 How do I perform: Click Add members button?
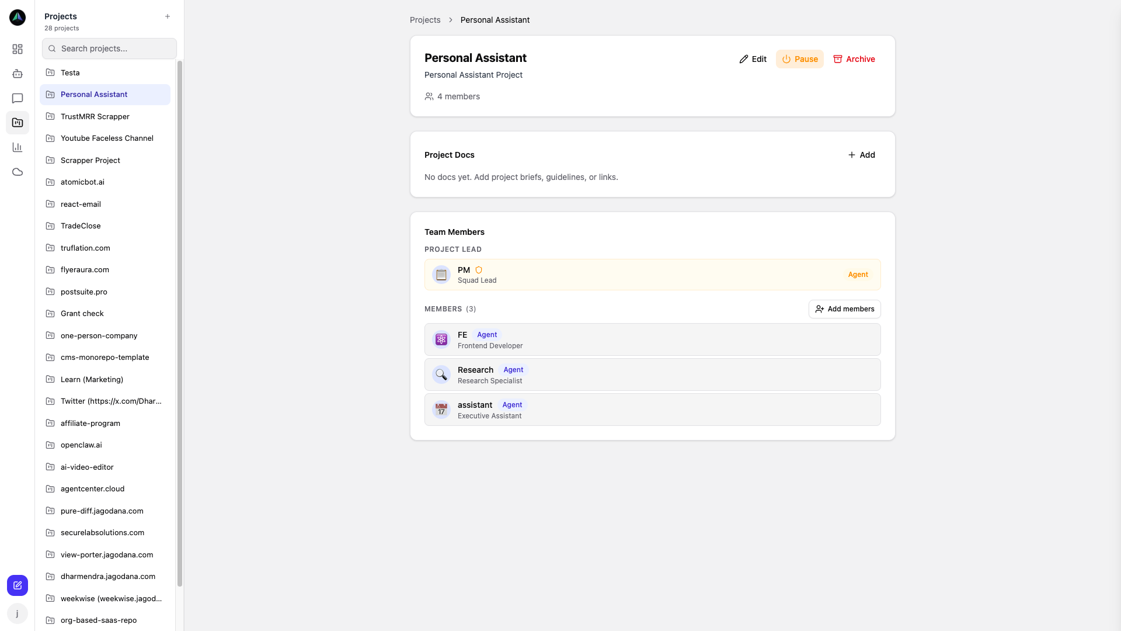(x=844, y=309)
